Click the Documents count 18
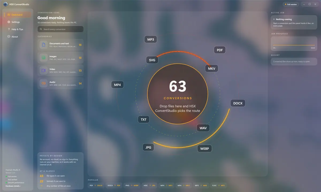The width and height of the screenshot is (321, 192). pos(80,45)
